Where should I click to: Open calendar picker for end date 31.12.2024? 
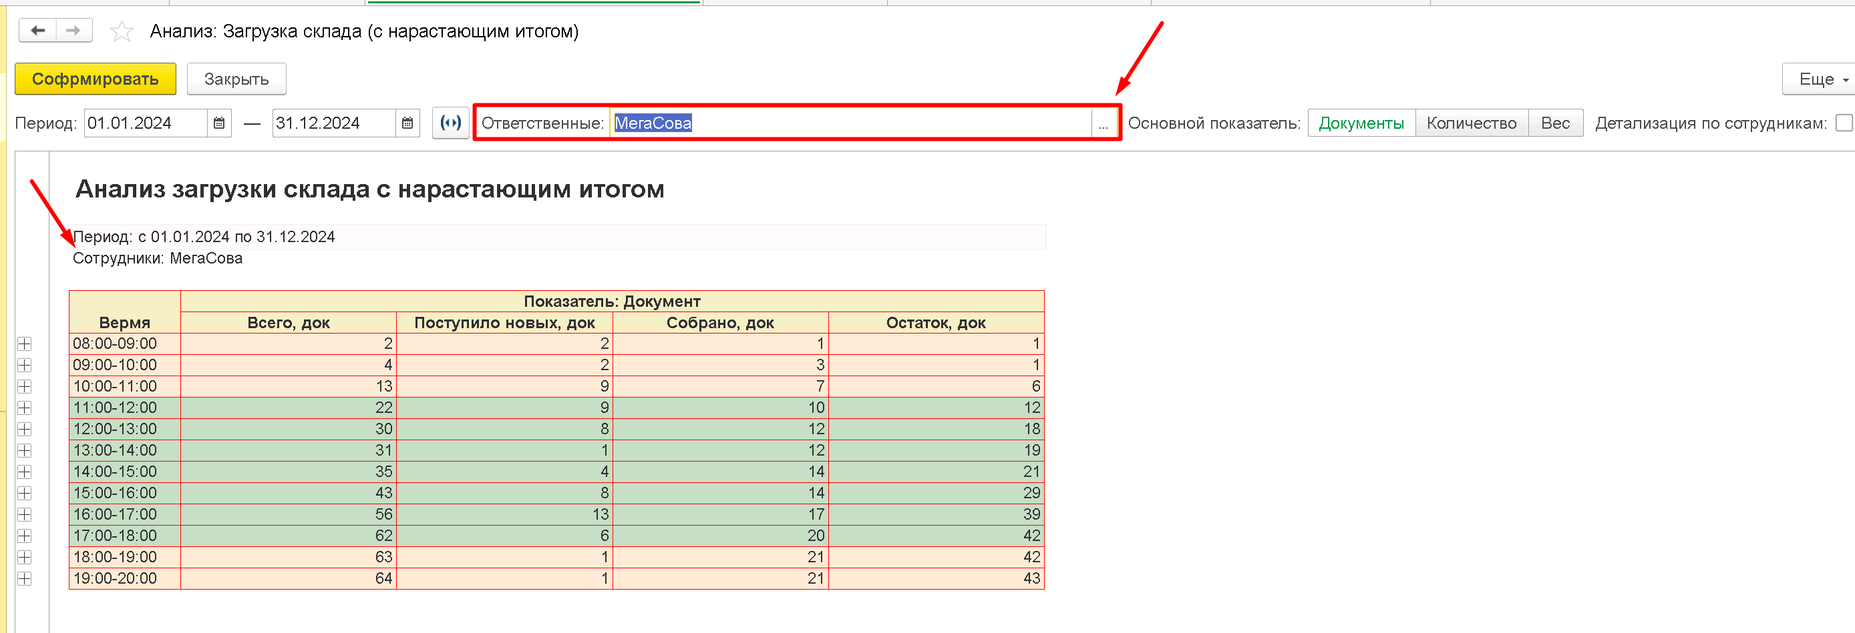pos(407,123)
